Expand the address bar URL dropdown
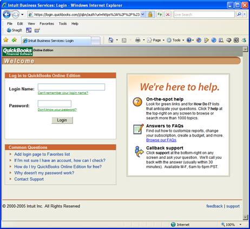The height and width of the screenshot is (229, 250). (143, 15)
